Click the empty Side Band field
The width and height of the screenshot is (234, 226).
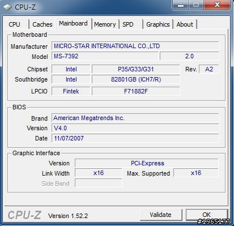click(x=99, y=183)
